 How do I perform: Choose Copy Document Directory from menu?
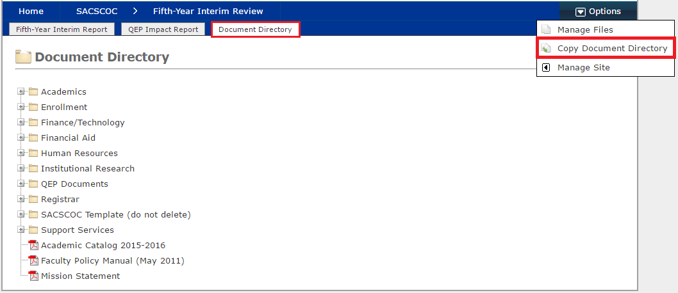pyautogui.click(x=612, y=49)
